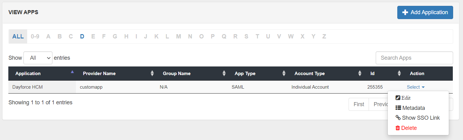463x140 pixels.
Task: Click the list icon beside Metadata
Action: click(398, 108)
